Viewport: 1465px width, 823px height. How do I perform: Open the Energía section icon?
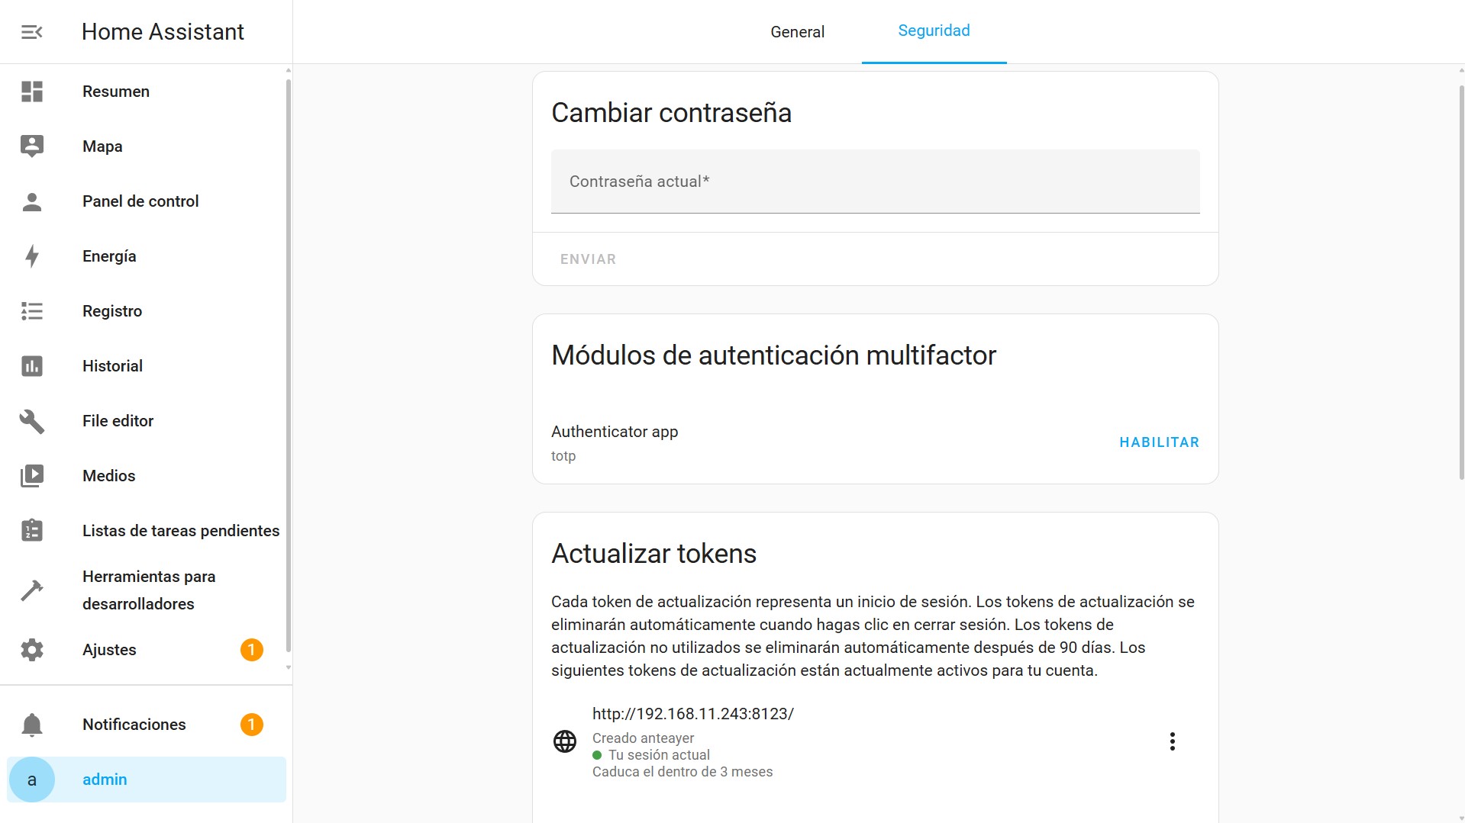point(31,256)
